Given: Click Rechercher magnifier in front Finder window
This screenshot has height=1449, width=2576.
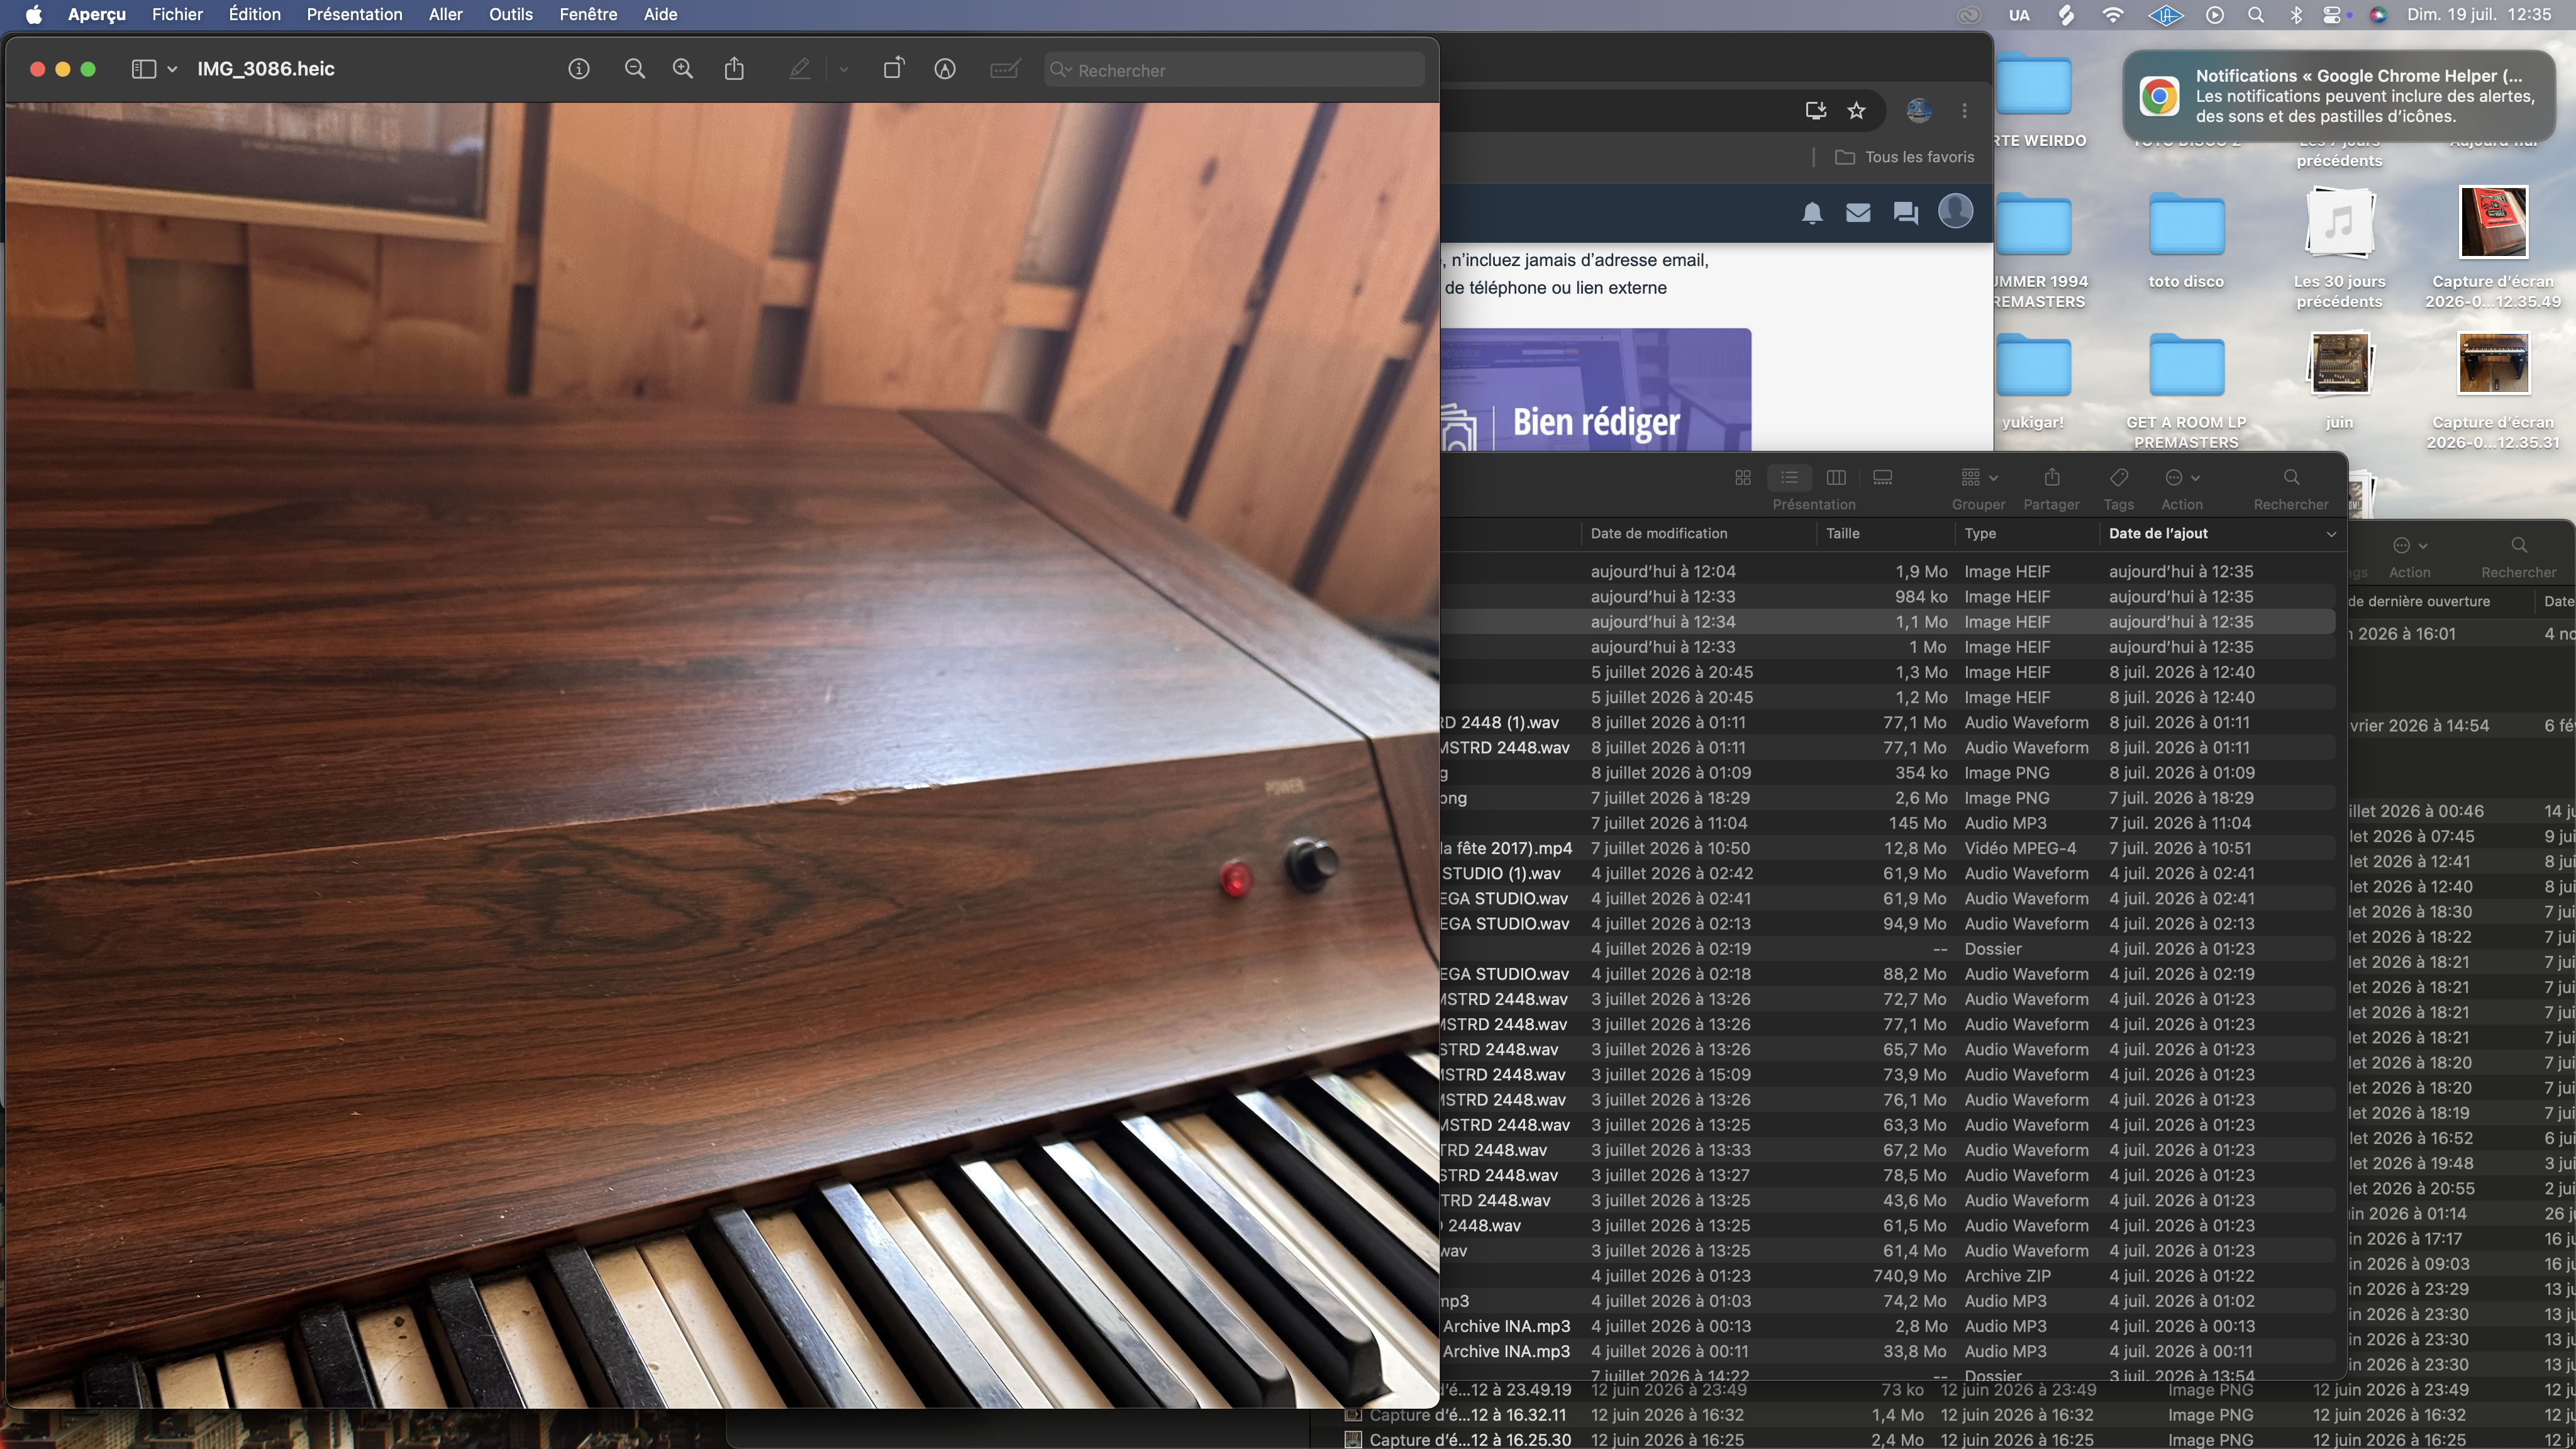Looking at the screenshot, I should [2291, 477].
